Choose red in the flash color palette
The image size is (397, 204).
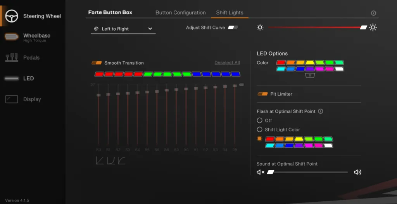pyautogui.click(x=270, y=139)
